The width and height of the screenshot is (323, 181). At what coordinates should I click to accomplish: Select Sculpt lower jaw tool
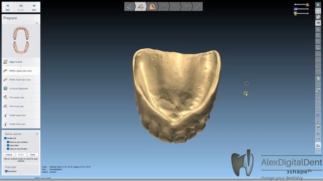point(21,124)
